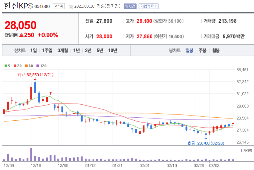Click the green 5-day moving average swatch

[x=6, y=66]
